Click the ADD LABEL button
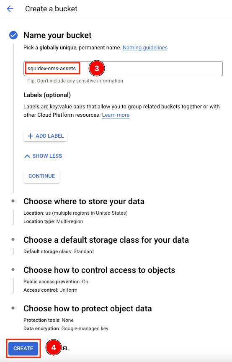This screenshot has height=362, width=232. (46, 136)
